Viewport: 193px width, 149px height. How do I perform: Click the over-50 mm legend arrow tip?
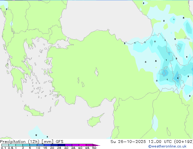tap(96, 145)
